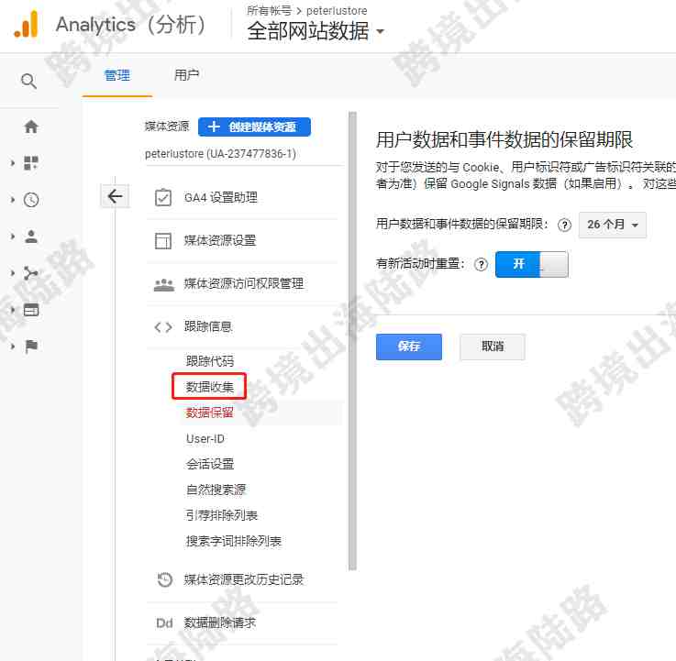Open the 会话设置 submenu link
Image resolution: width=676 pixels, height=661 pixels.
(x=209, y=464)
